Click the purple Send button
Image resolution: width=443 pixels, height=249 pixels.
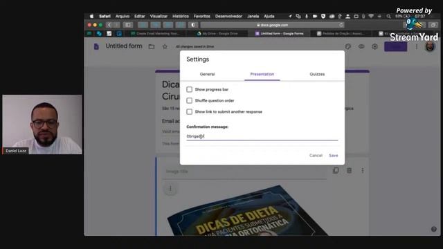[395, 46]
